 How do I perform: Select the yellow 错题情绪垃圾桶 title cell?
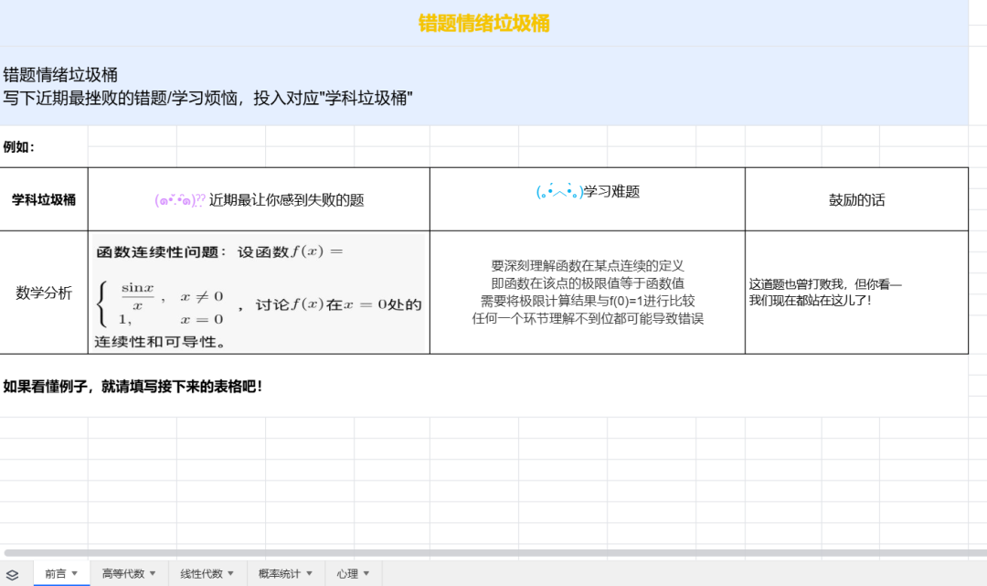tap(483, 23)
